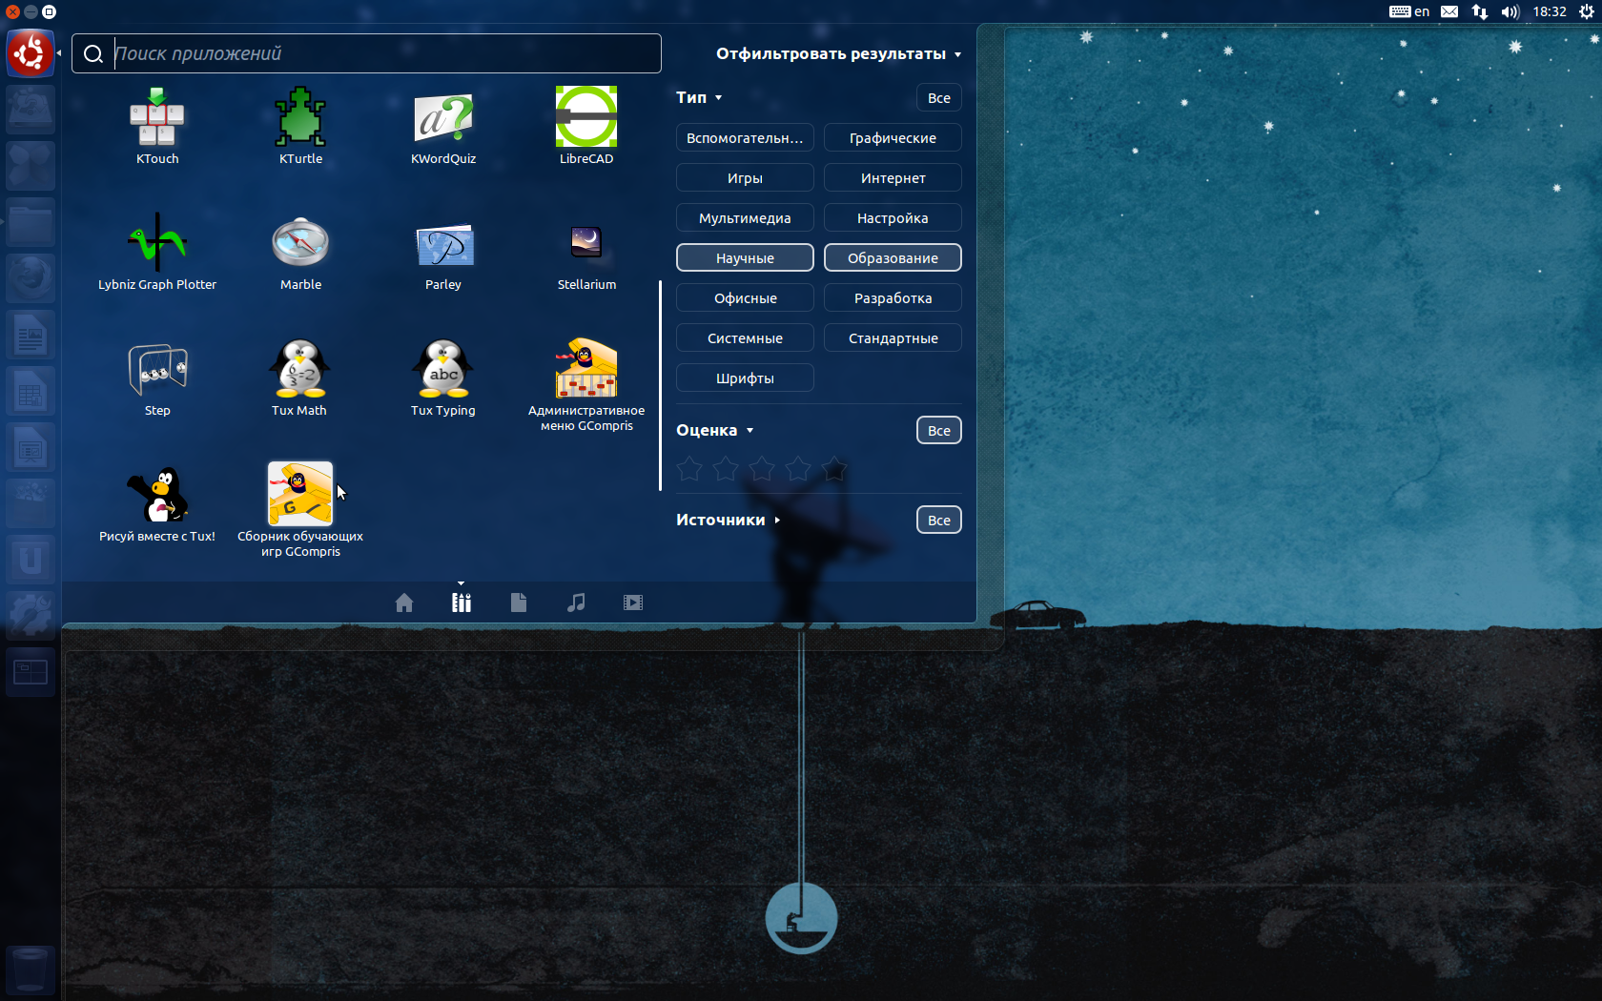Enable the Игры category filter
Viewport: 1602px width, 1001px height.
pyautogui.click(x=745, y=178)
